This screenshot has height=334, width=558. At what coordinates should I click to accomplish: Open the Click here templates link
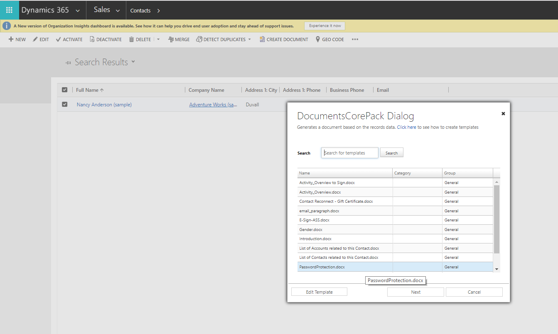406,127
